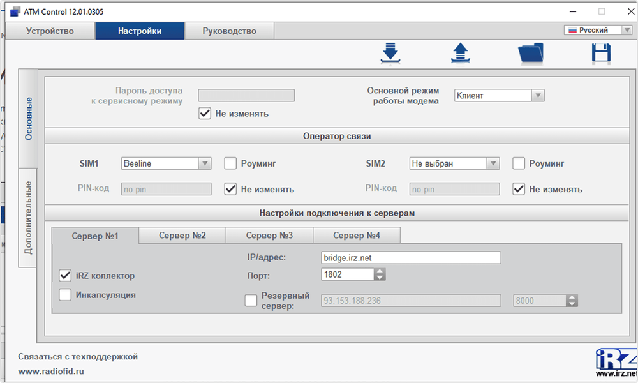638x383 pixels.
Task: Enable the Инкапсуляция checkbox
Action: click(65, 295)
